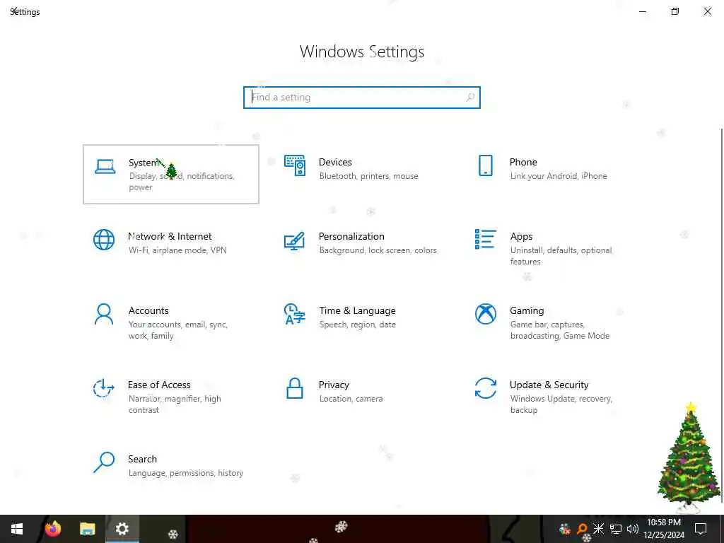The height and width of the screenshot is (543, 724).
Task: Open the System laptop icon
Action: (x=105, y=166)
